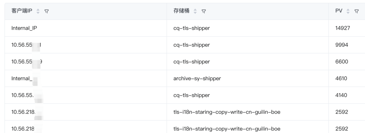Click the PV value 4140
This screenshot has width=365, height=133.
click(x=341, y=95)
